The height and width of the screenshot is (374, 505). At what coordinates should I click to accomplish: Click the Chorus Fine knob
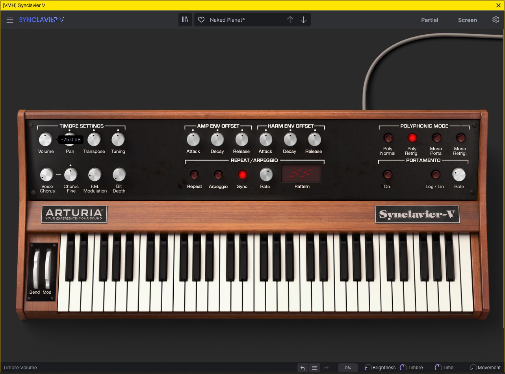click(71, 174)
